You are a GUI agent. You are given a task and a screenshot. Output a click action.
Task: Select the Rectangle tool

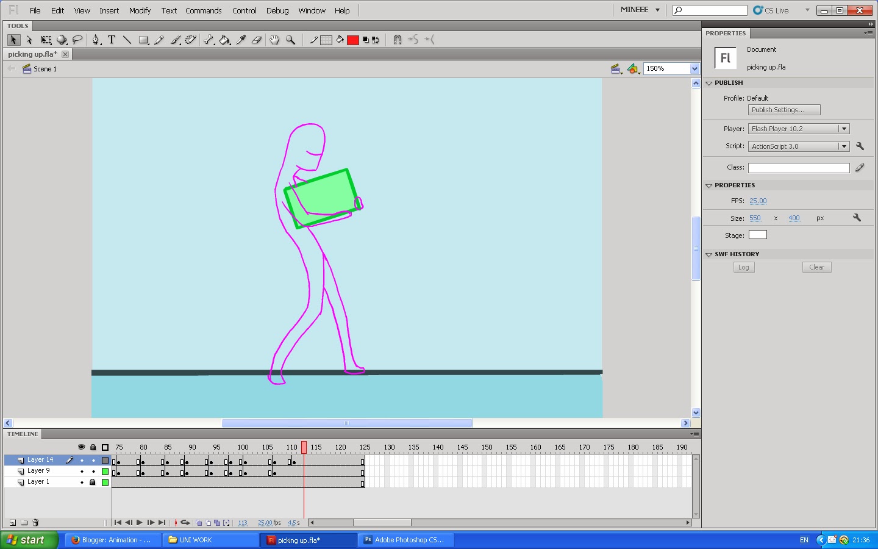point(144,40)
